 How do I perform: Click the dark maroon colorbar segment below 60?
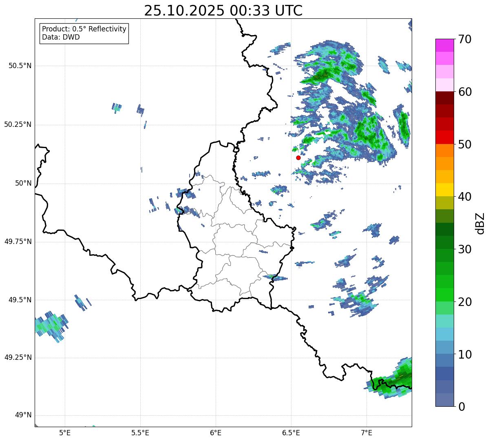(x=444, y=98)
